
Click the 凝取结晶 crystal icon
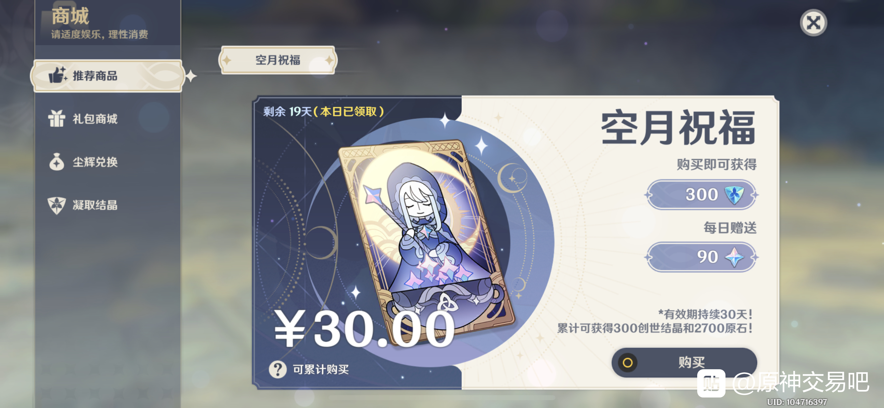[x=57, y=205]
